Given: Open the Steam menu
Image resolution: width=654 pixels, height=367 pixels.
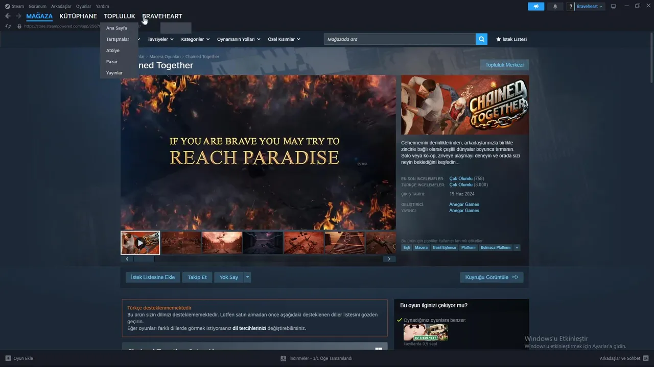Looking at the screenshot, I should click(x=18, y=7).
